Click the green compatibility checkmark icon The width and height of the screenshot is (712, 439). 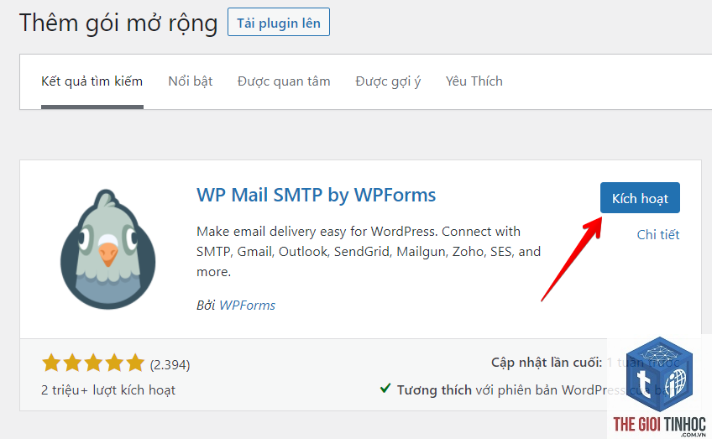pos(385,388)
